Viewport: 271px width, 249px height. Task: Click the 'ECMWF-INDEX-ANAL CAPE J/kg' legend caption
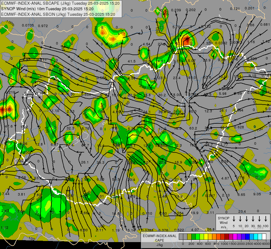click(159, 240)
